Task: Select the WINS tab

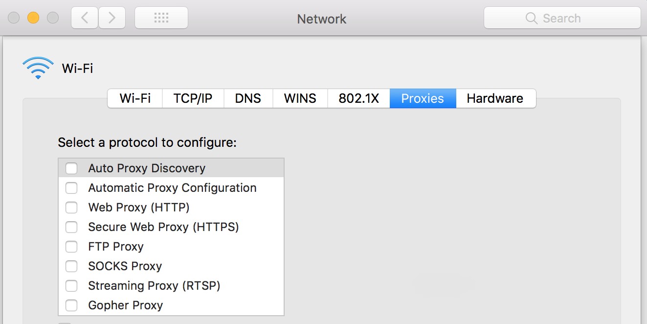Action: pos(300,98)
